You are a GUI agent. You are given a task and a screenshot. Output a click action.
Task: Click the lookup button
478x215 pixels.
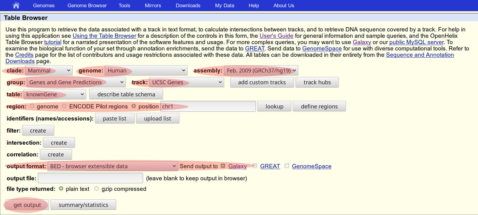(274, 106)
